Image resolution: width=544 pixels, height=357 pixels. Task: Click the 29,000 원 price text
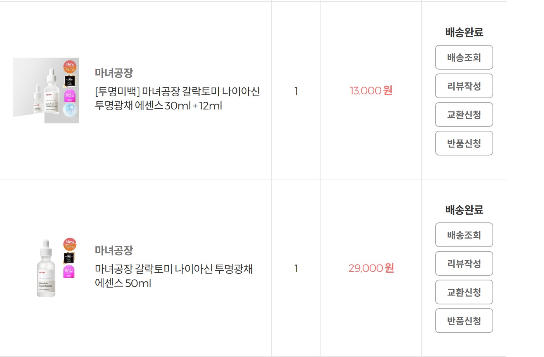[371, 268]
